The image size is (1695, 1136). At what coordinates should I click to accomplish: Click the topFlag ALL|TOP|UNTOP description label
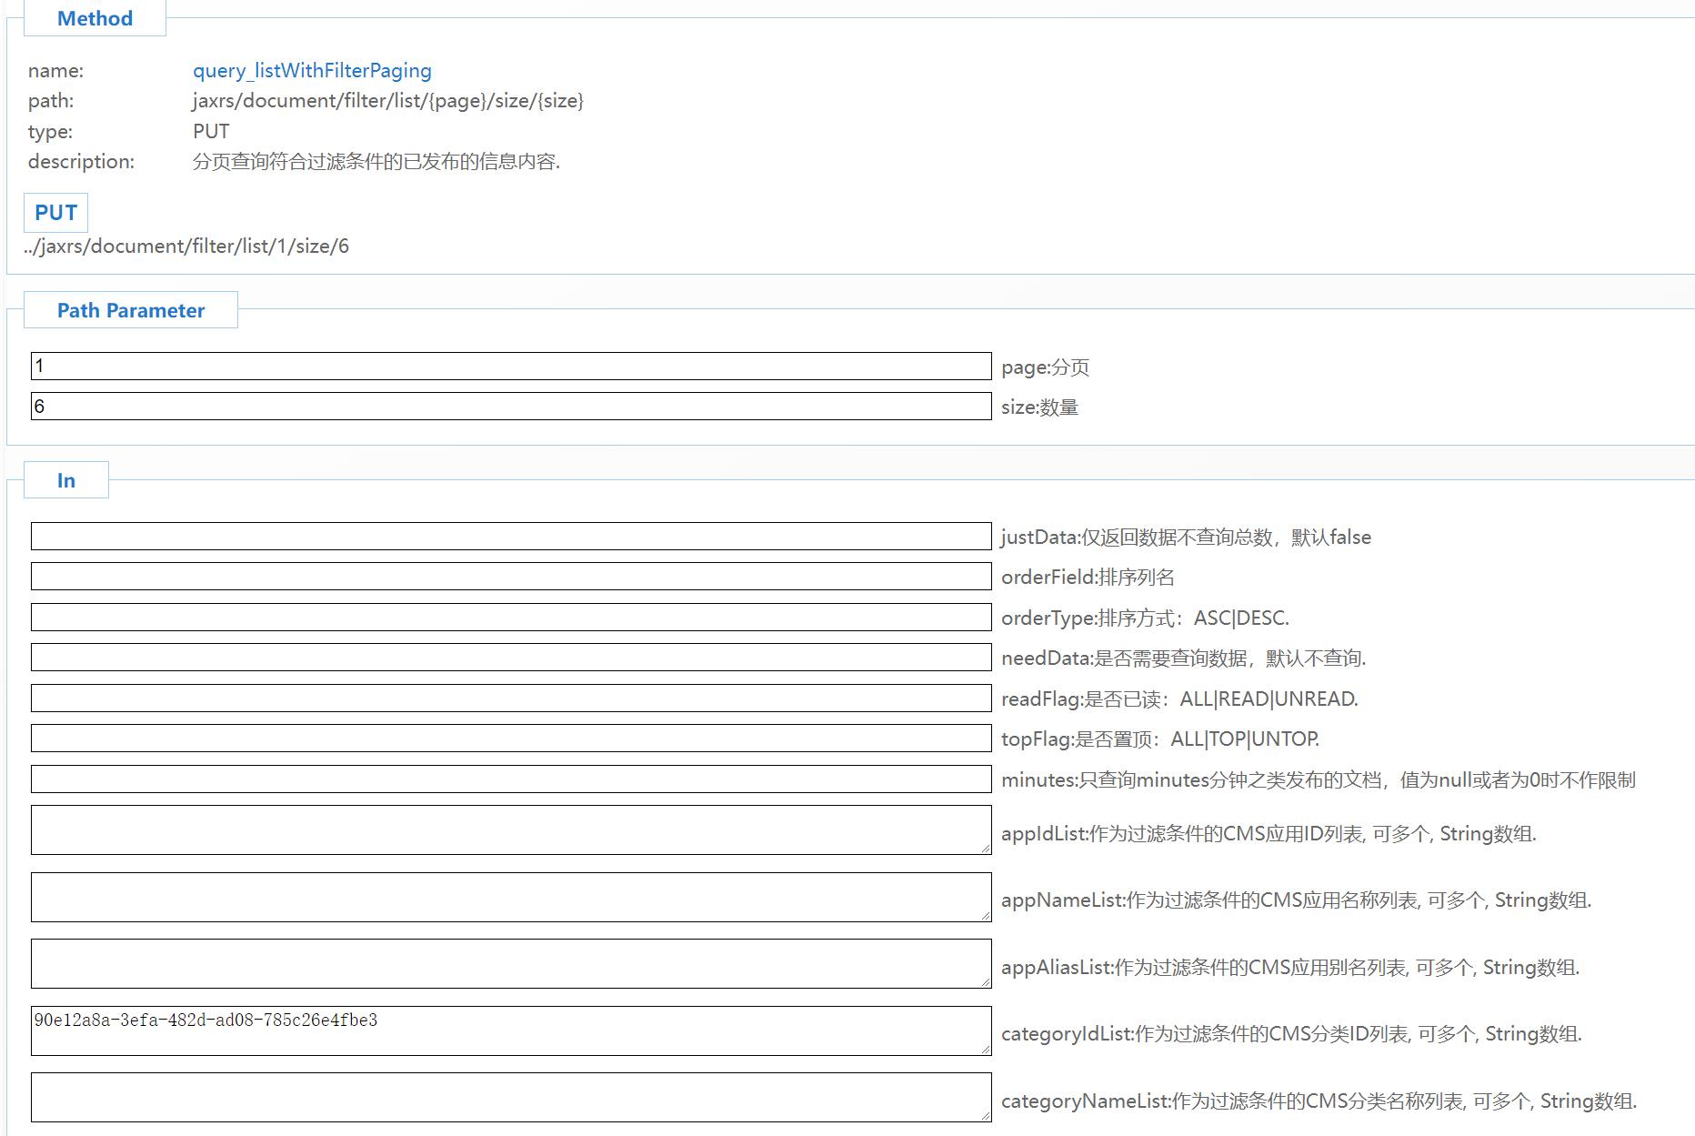[1160, 739]
